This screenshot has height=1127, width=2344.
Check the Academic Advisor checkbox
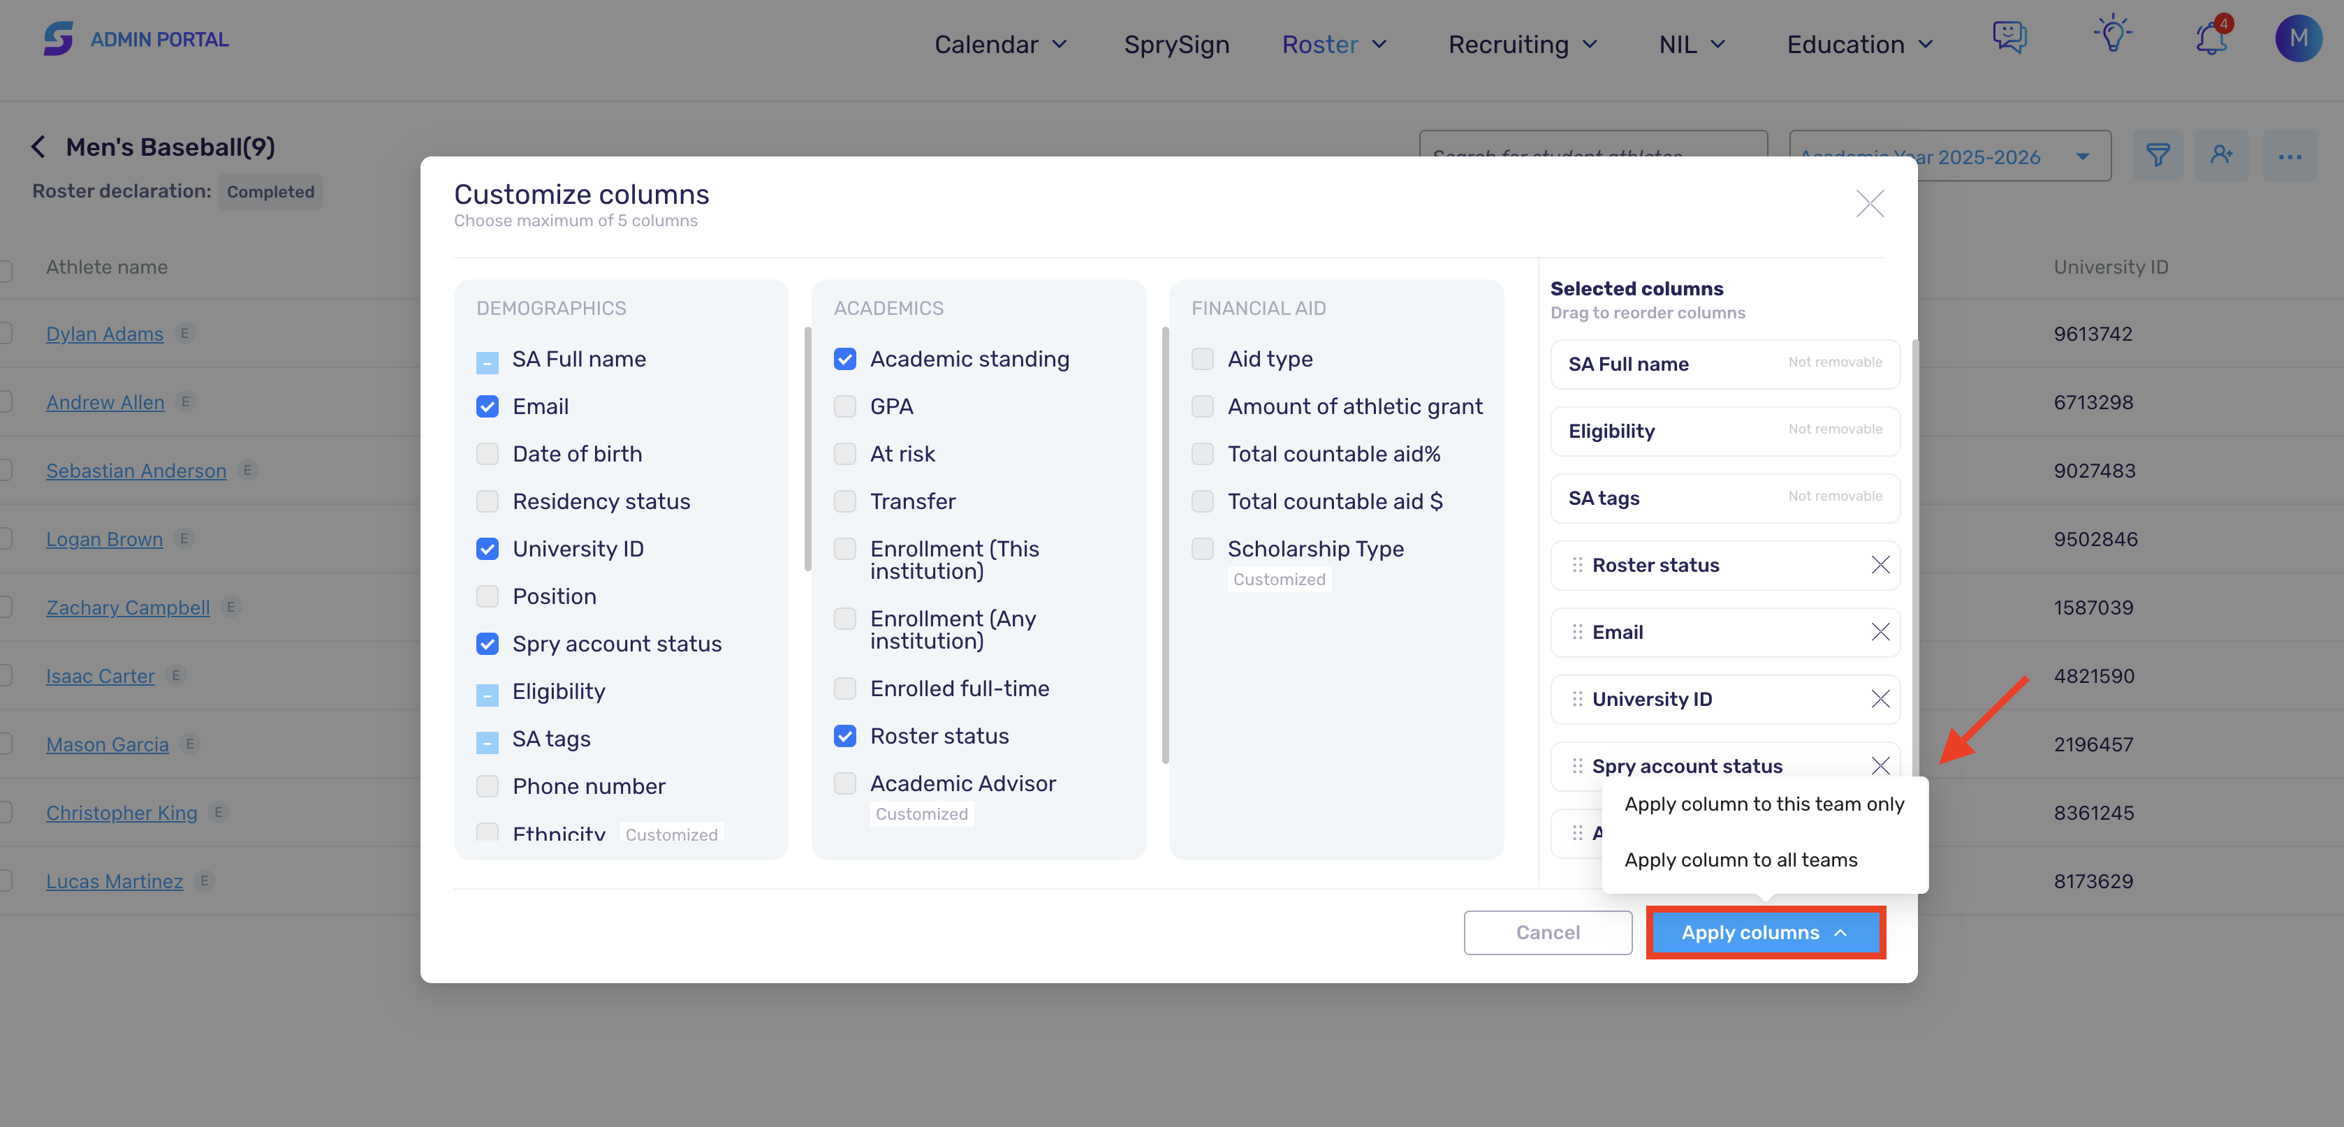[845, 783]
